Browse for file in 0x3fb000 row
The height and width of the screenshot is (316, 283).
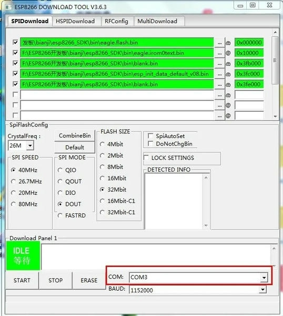click(x=219, y=64)
